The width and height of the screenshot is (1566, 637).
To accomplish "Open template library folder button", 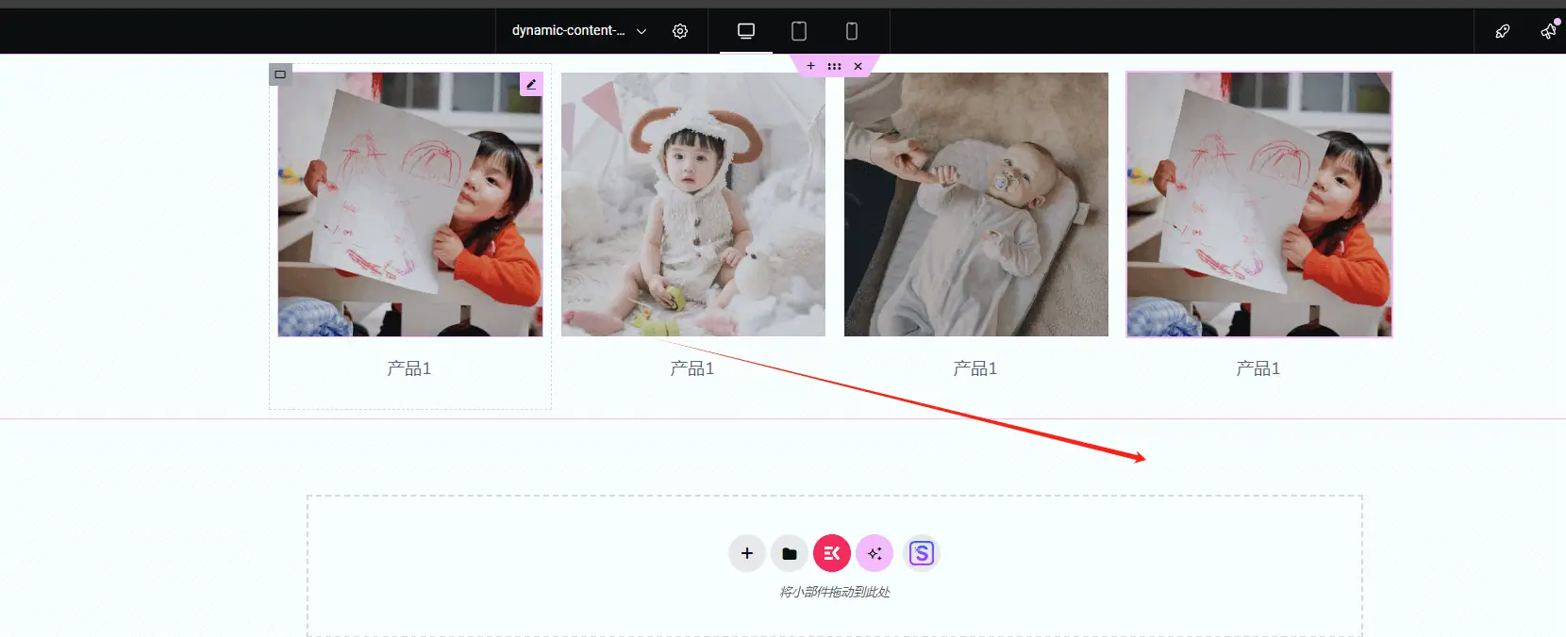I will pyautogui.click(x=790, y=553).
